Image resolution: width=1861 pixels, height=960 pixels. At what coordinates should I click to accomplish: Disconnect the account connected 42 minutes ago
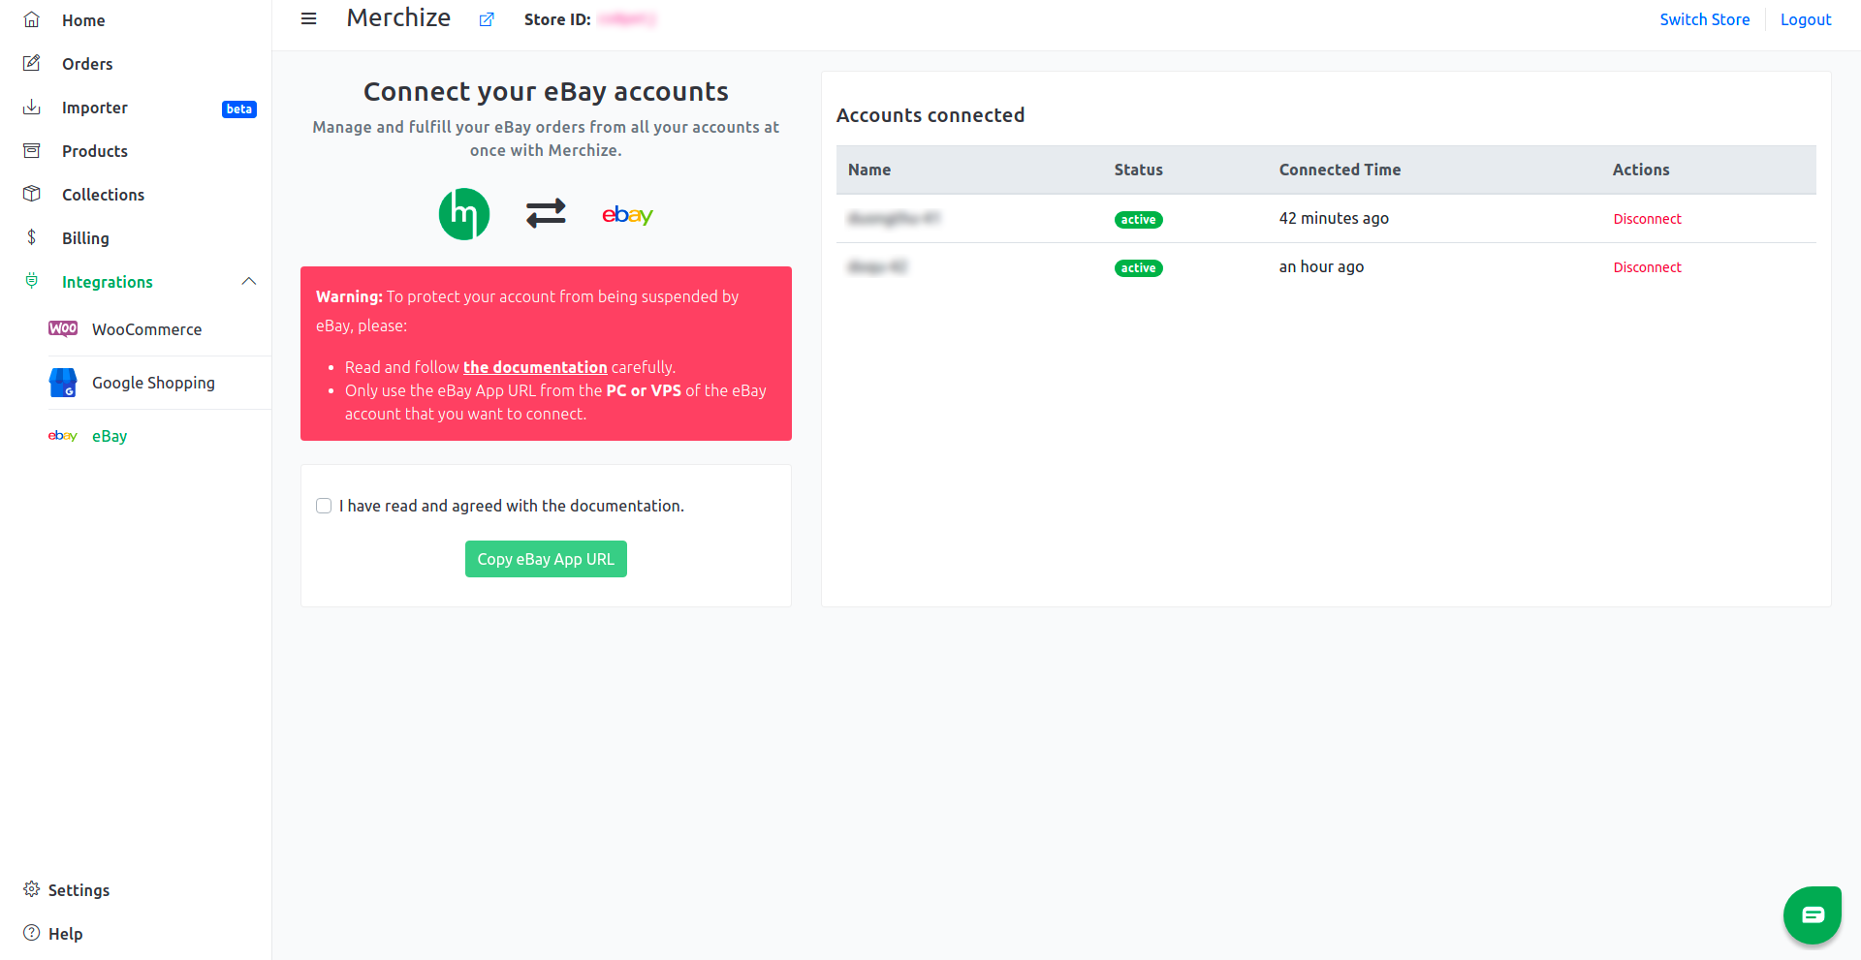(x=1647, y=219)
